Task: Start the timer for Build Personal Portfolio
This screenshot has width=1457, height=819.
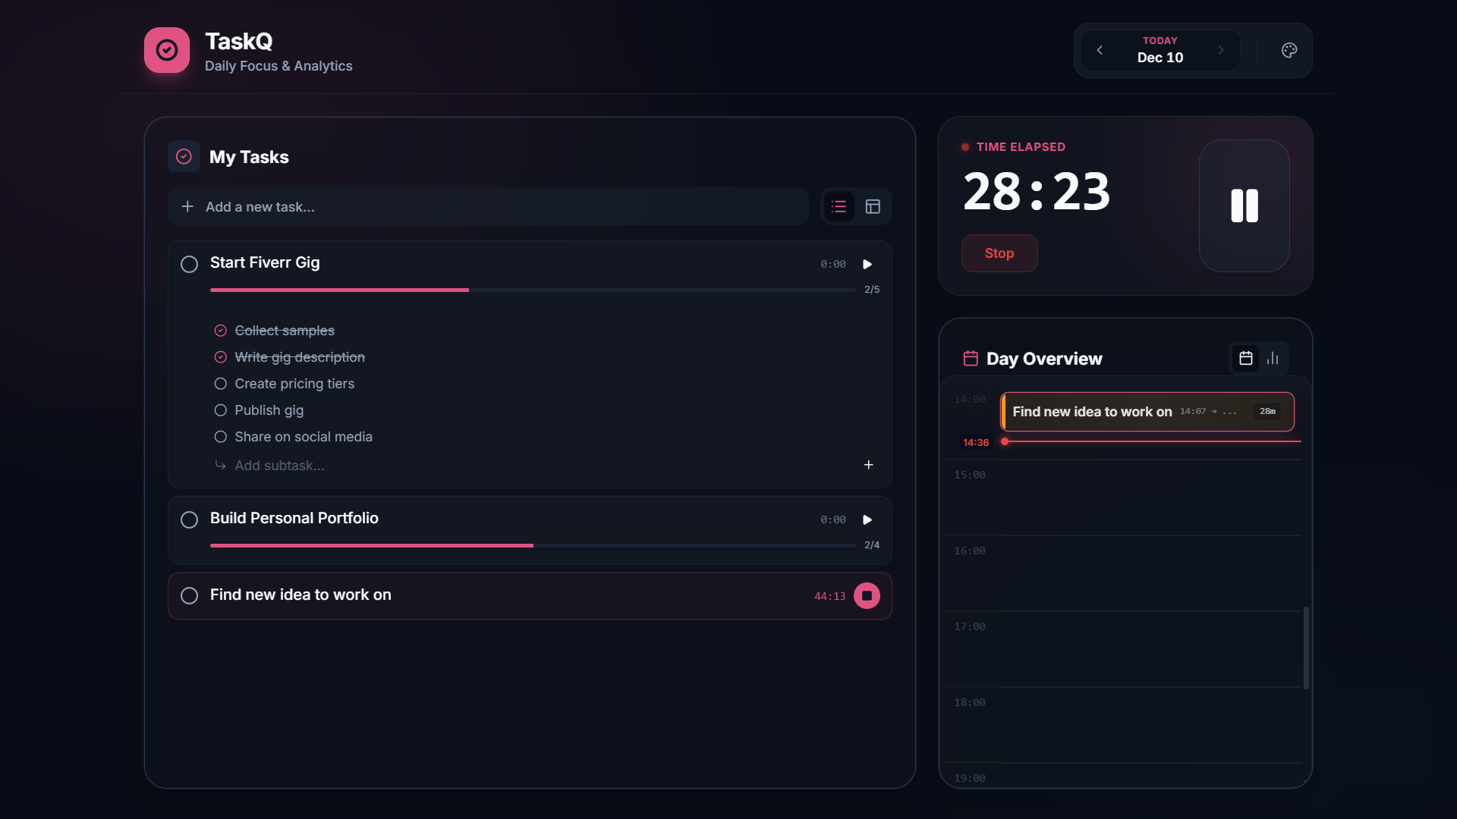Action: click(x=867, y=519)
